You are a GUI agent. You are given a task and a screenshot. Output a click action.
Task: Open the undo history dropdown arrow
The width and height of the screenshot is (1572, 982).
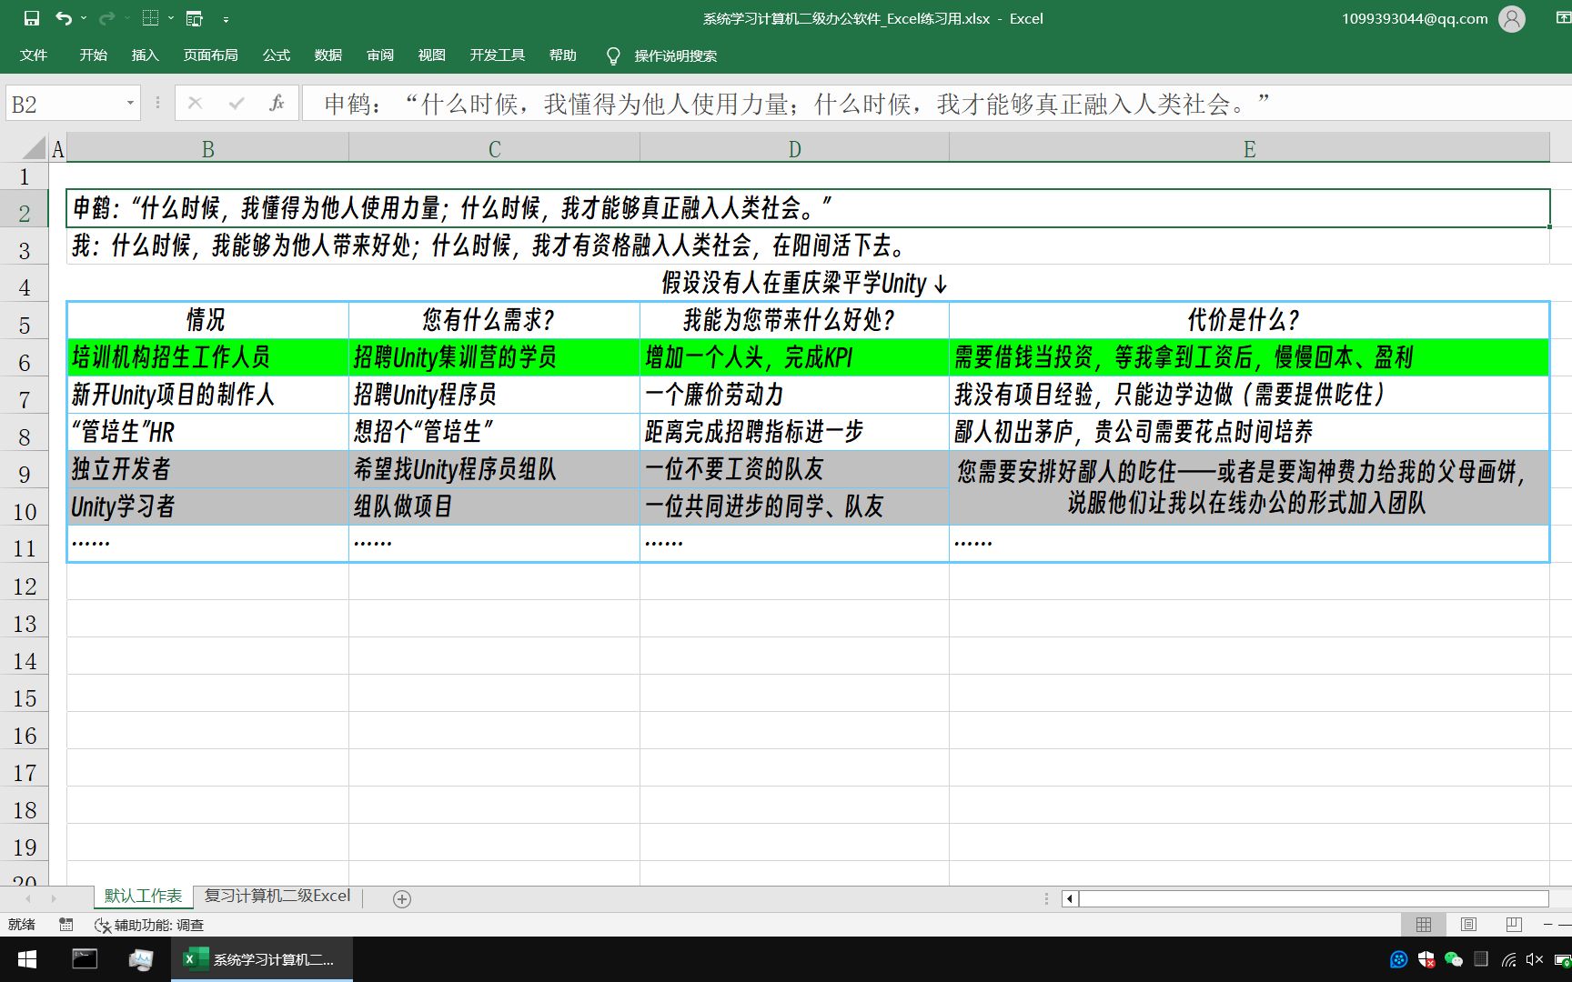click(x=84, y=18)
